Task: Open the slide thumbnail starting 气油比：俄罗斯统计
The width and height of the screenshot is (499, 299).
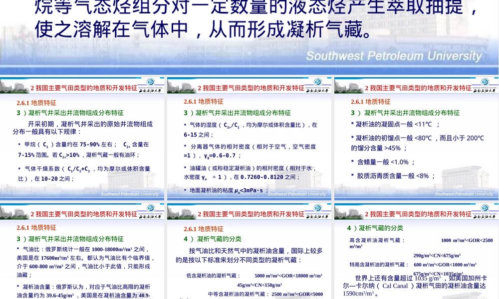Action: tap(82, 251)
